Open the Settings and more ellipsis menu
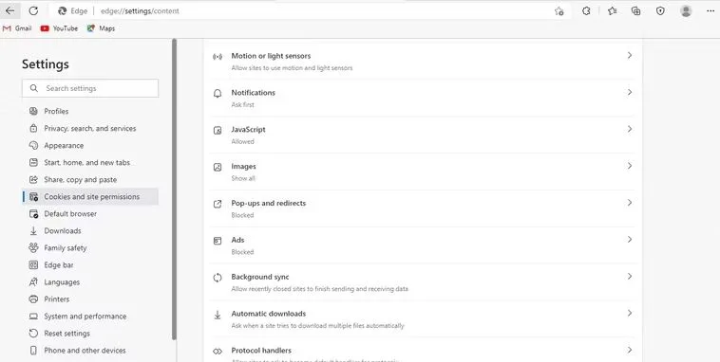Viewport: 720px width, 362px height. point(710,11)
